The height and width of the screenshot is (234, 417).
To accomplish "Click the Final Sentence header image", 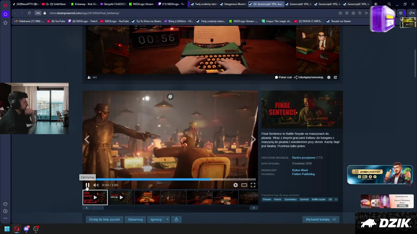I will click(x=302, y=110).
